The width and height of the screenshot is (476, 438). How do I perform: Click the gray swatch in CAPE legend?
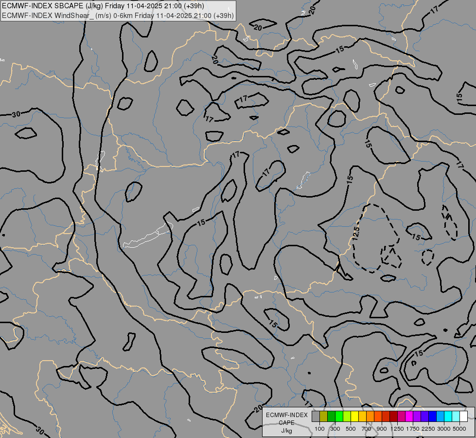[x=316, y=416]
